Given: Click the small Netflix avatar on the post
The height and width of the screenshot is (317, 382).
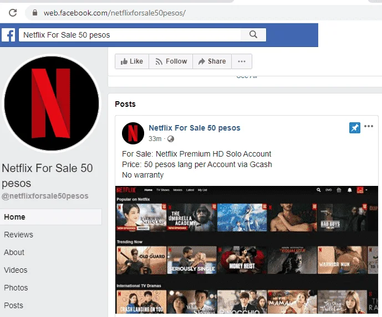Looking at the screenshot, I should coord(133,133).
